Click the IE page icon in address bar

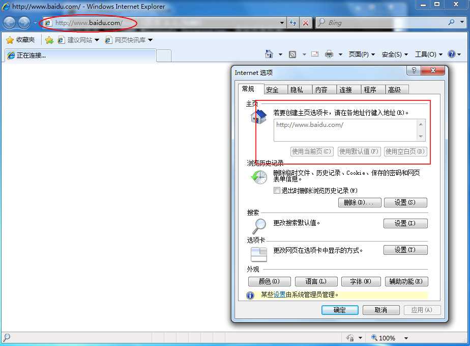tap(48, 23)
